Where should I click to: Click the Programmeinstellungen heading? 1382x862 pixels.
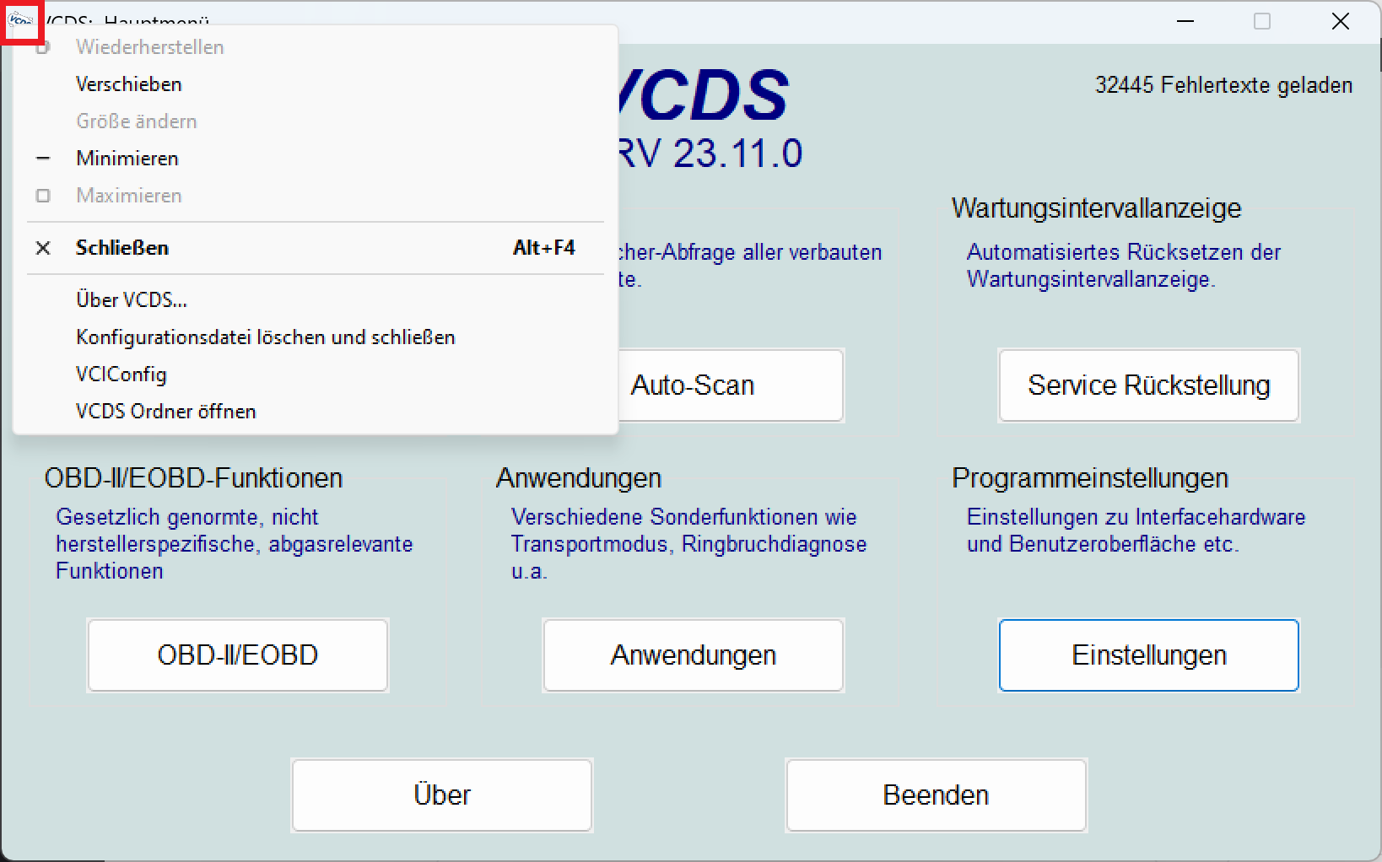[x=1090, y=478]
